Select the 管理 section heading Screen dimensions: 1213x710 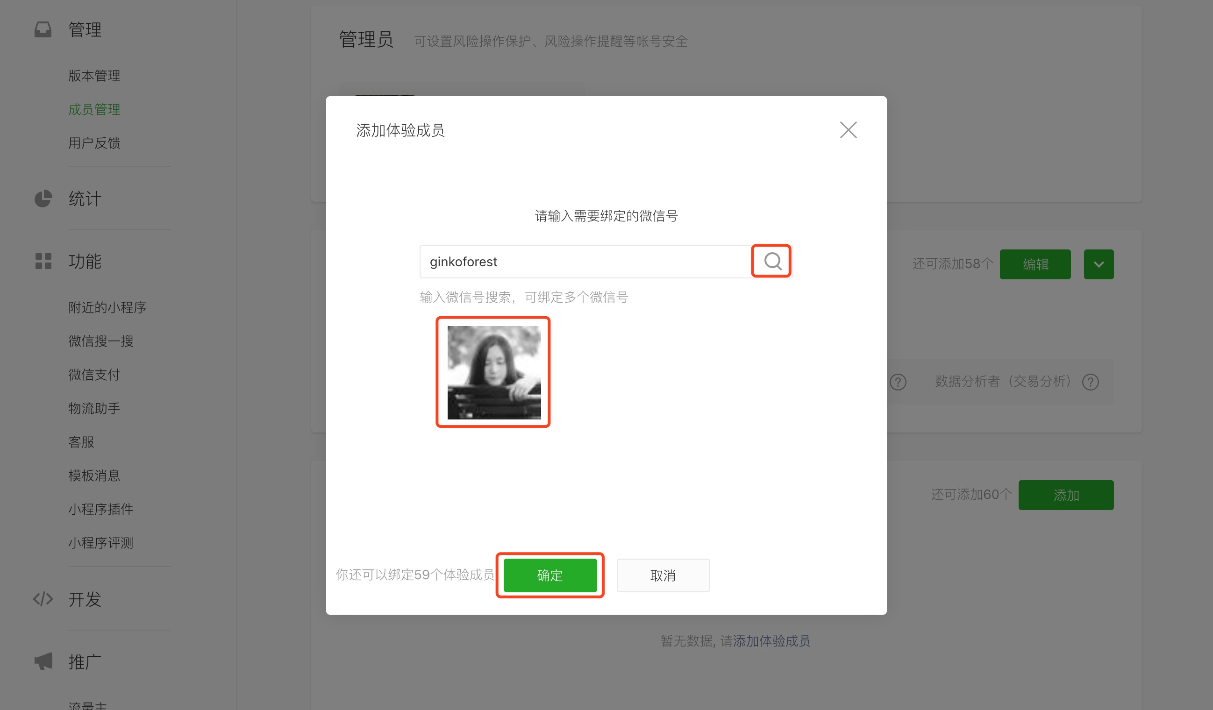coord(85,29)
